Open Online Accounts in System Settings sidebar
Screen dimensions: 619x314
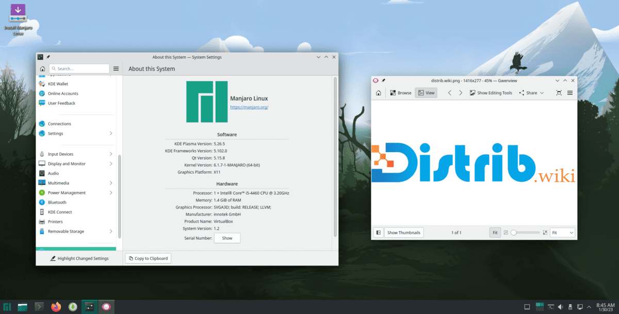63,93
